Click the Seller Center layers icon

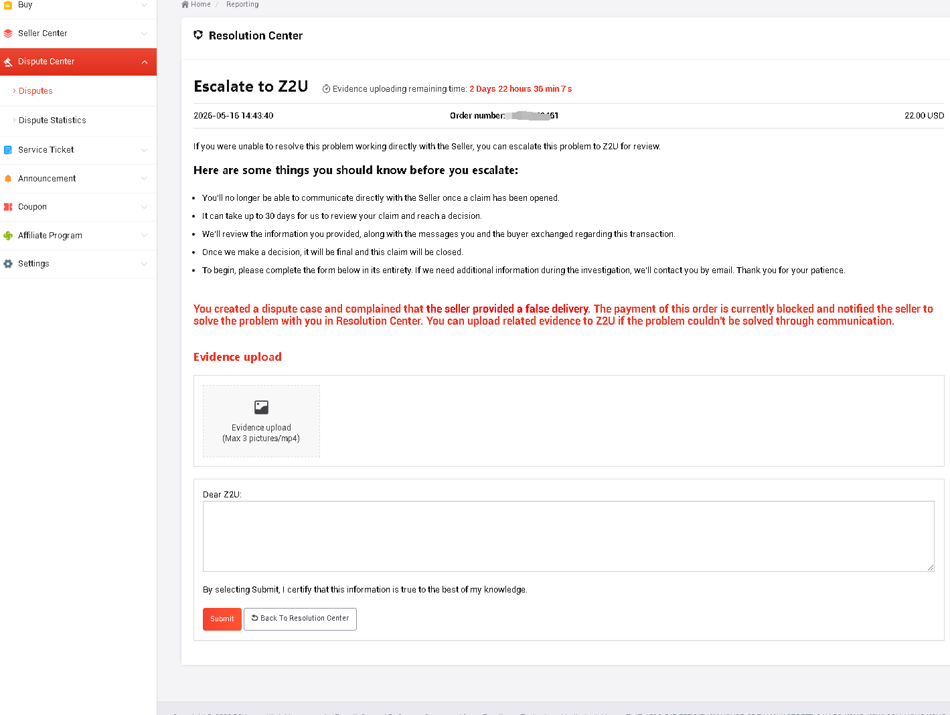8,33
